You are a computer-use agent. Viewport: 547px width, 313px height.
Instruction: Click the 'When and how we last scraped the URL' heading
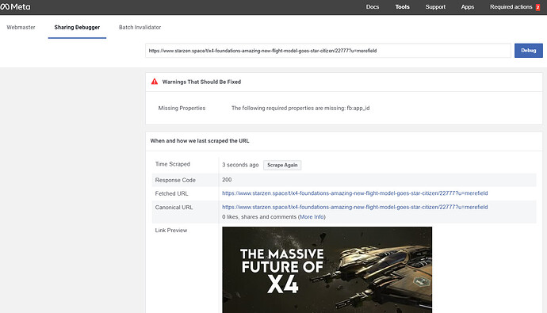click(x=200, y=141)
